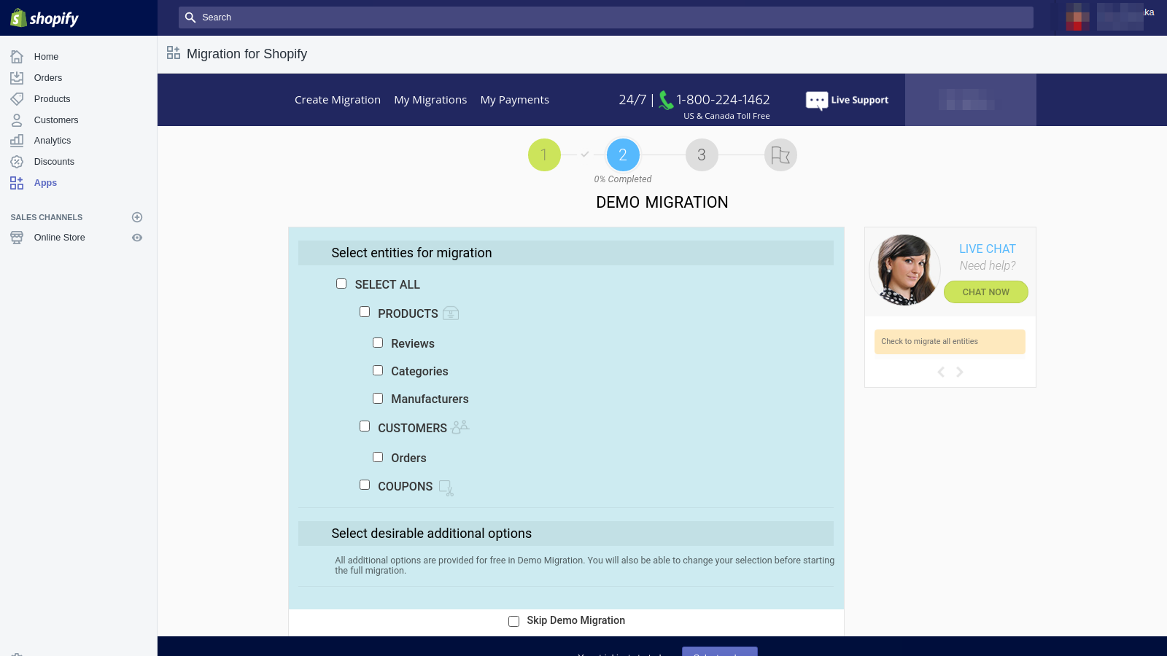Screen dimensions: 1167x656
Task: Click the Check to migrate all entities tip
Action: (950, 342)
